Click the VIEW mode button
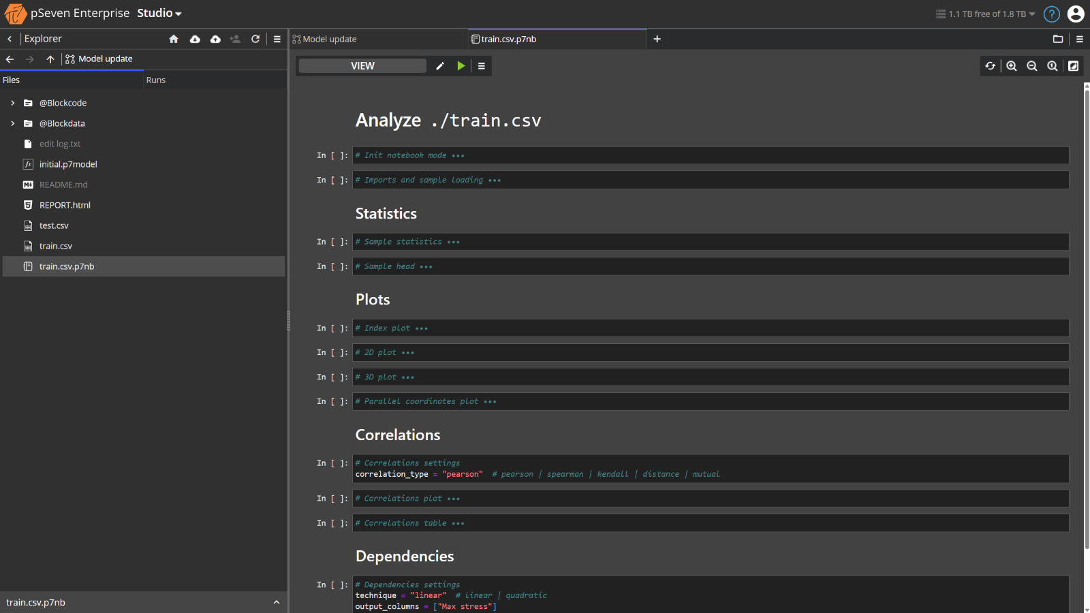 [x=362, y=65]
